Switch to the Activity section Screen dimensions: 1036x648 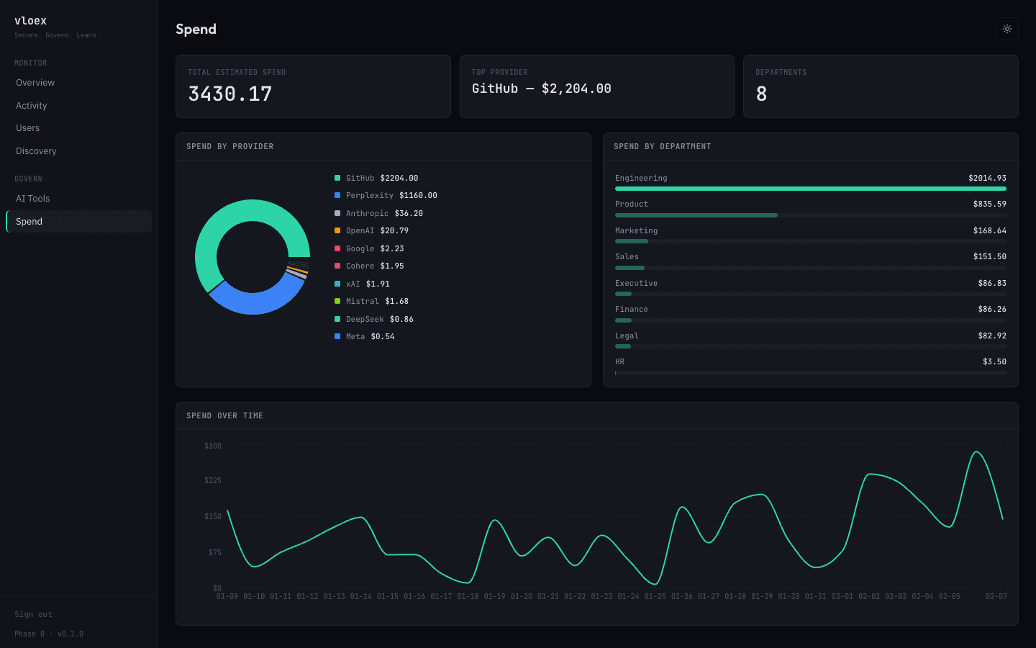click(31, 105)
